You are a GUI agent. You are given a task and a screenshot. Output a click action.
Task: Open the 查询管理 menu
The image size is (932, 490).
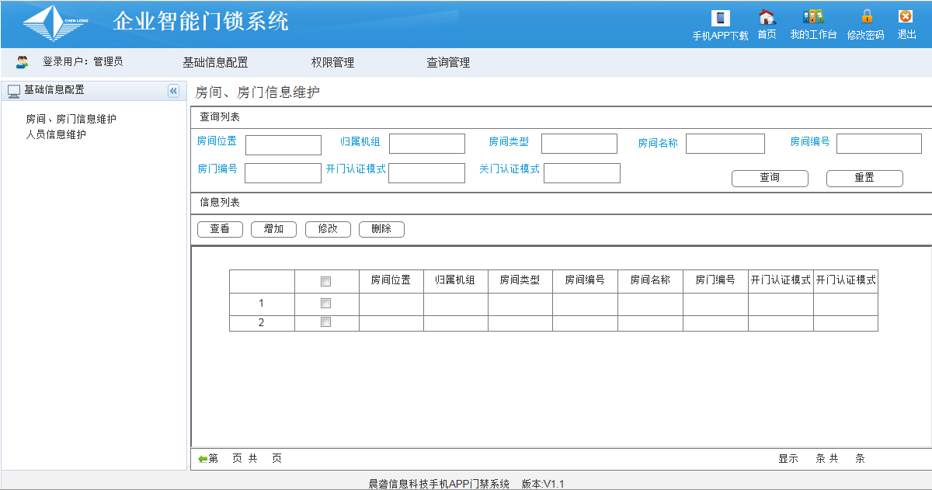(448, 63)
